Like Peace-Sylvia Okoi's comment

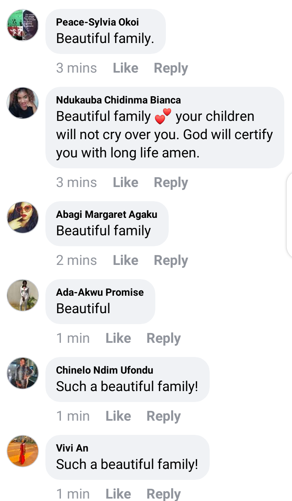point(125,68)
